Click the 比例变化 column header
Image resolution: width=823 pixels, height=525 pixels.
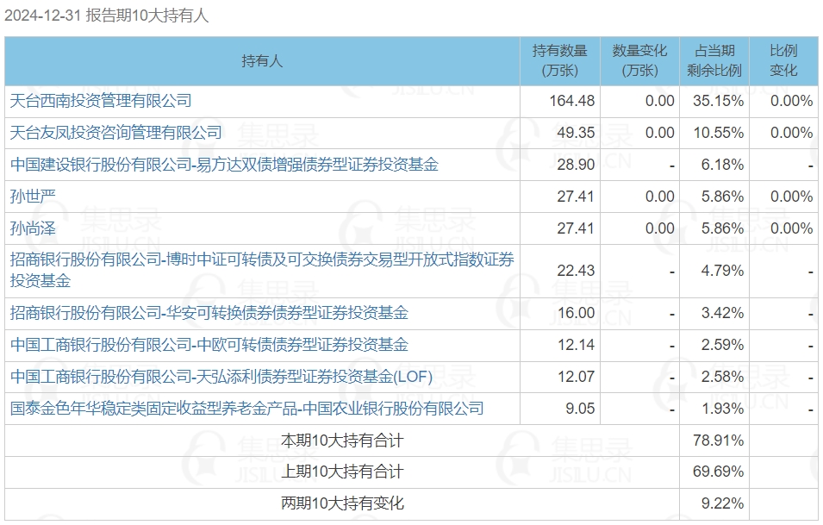point(783,61)
